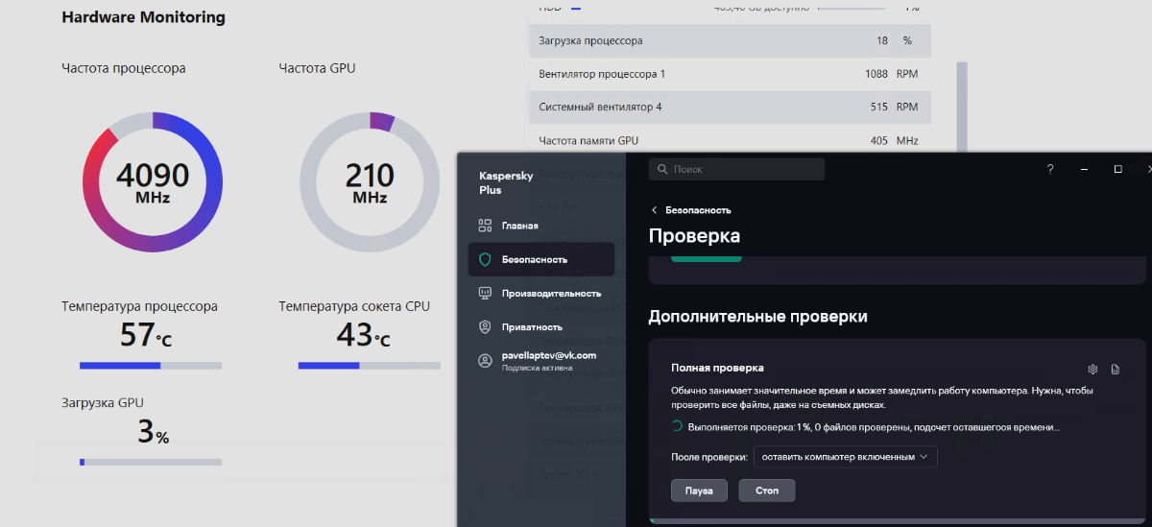Click the Температура сокета CPU progress bar
The image size is (1152, 527).
click(370, 365)
